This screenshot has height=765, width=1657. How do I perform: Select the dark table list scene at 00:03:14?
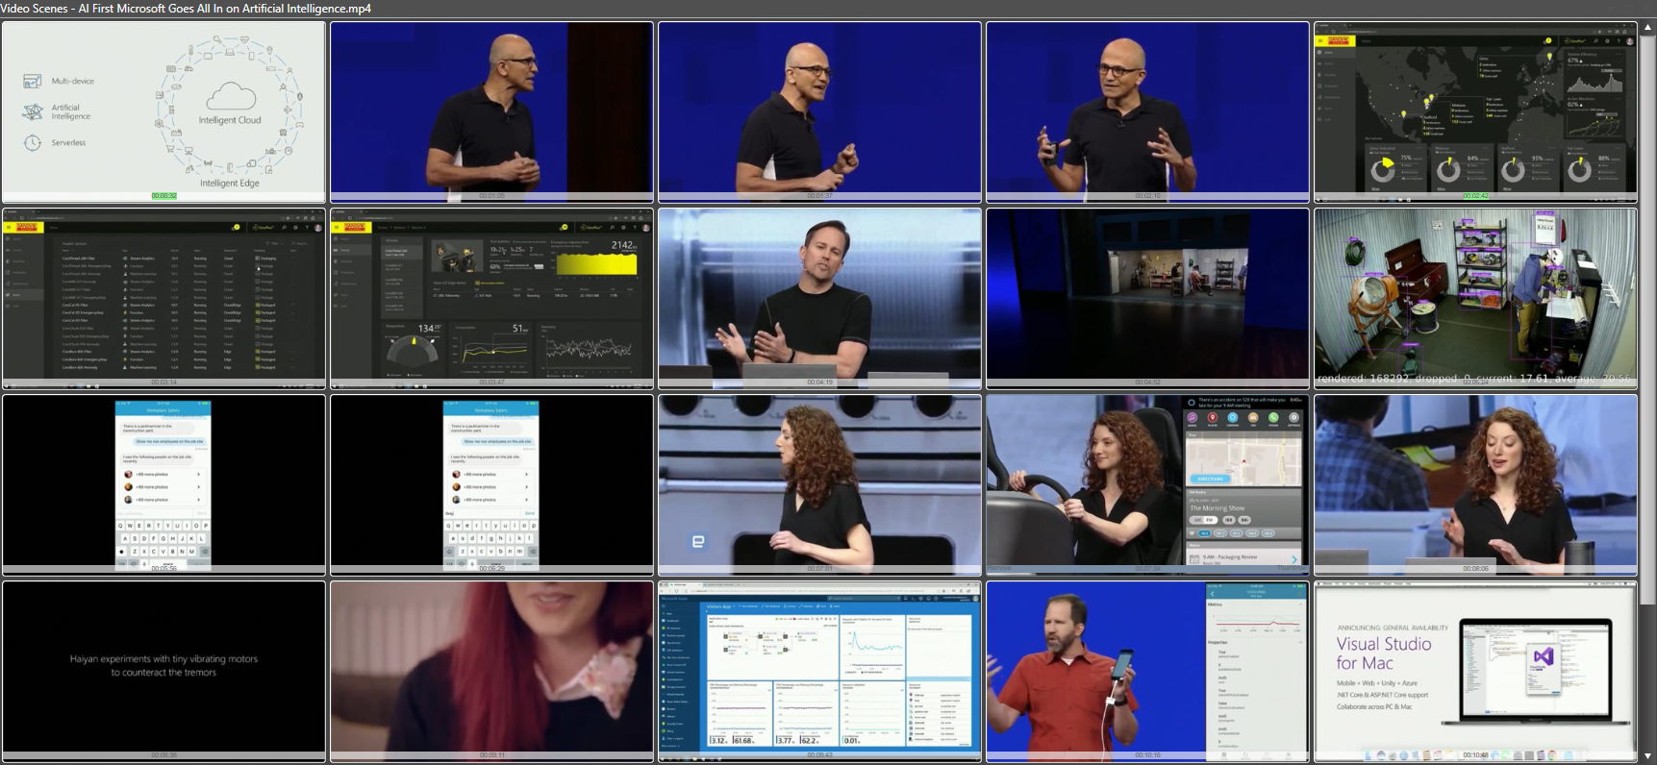163,297
